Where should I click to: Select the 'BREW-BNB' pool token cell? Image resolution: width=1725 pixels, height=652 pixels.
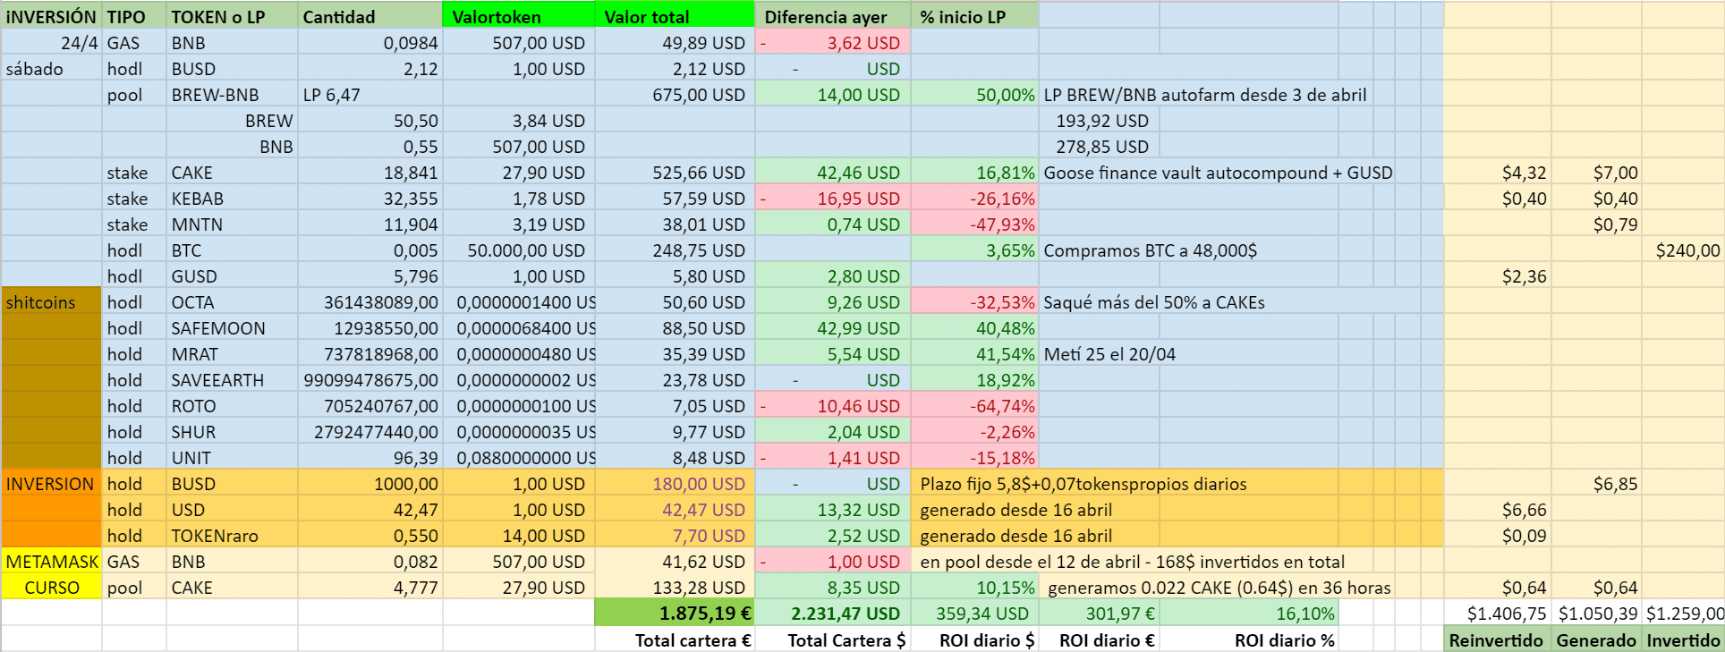[232, 94]
